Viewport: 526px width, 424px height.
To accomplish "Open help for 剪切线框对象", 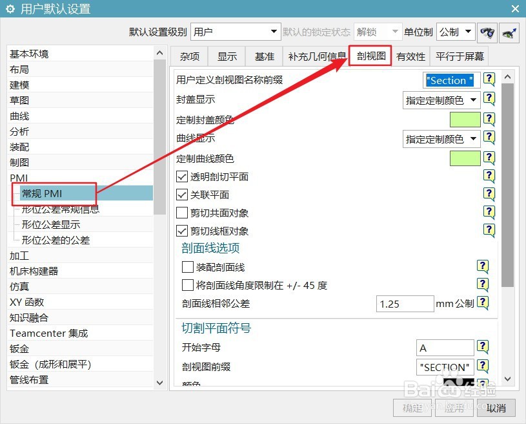I will pos(489,231).
